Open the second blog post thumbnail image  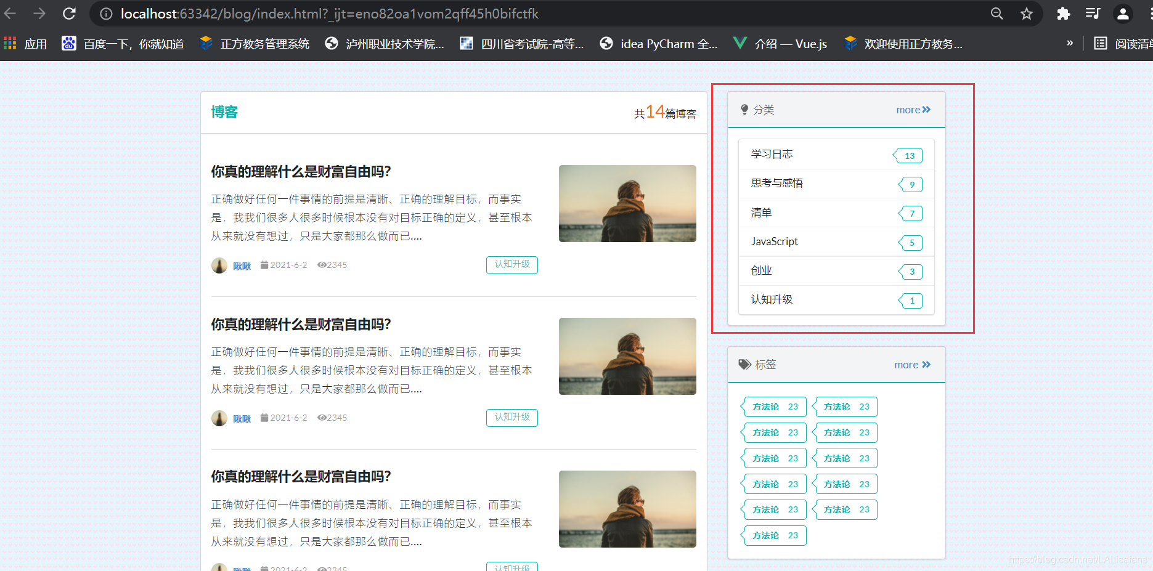pos(627,356)
